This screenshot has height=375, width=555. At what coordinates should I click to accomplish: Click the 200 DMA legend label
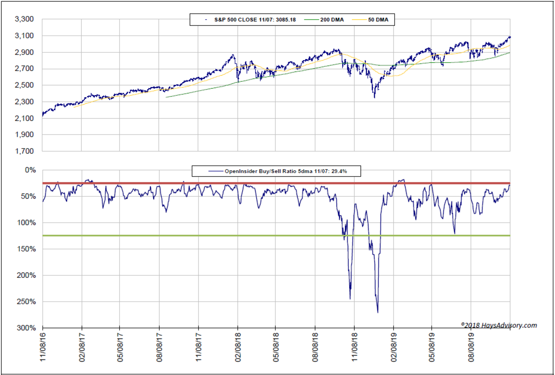pos(333,20)
